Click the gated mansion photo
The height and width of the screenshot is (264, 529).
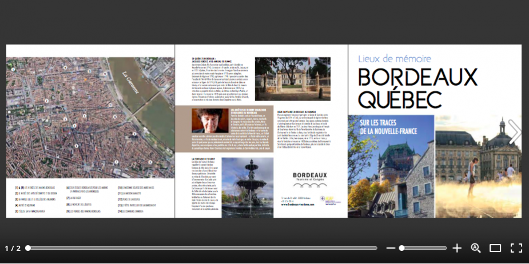point(292,79)
